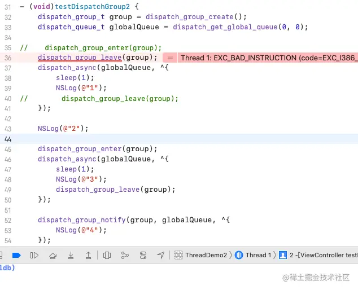358x290 pixels.
Task: Open the Thread 1 breadcrumb menu
Action: [x=258, y=255]
